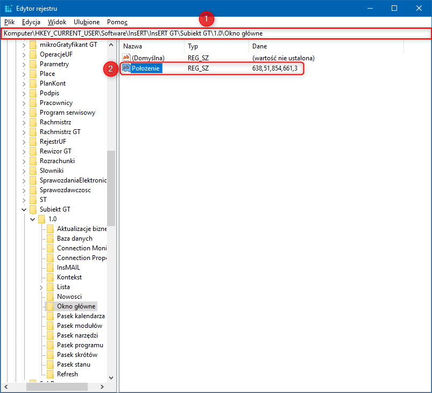Viewport: 432px width, 393px height.
Task: Select the Aktualizacje bizne folder icon
Action: [x=50, y=229]
